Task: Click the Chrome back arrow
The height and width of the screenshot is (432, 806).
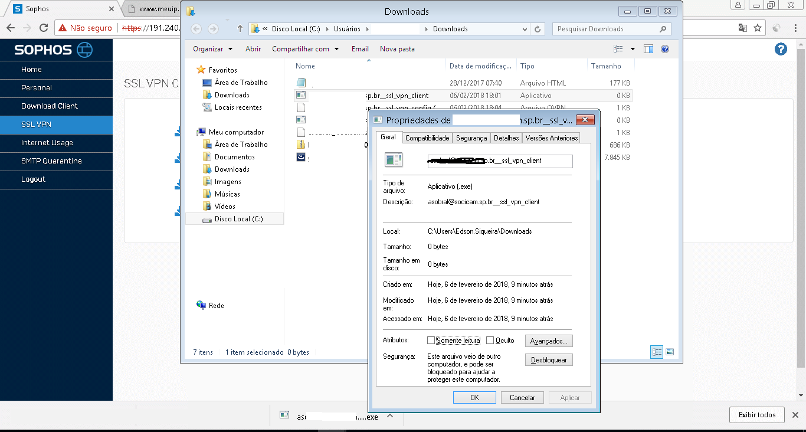Action: [x=11, y=28]
